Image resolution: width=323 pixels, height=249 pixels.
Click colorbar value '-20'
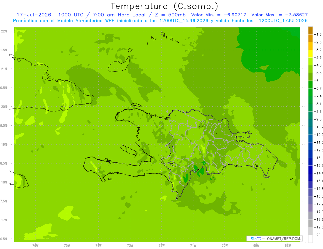click(317, 235)
